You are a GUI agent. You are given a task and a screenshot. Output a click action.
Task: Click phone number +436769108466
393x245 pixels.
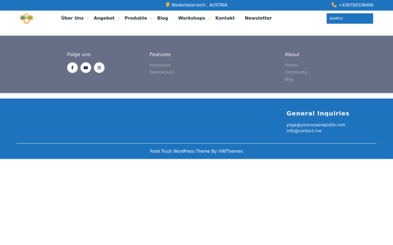[x=356, y=5]
